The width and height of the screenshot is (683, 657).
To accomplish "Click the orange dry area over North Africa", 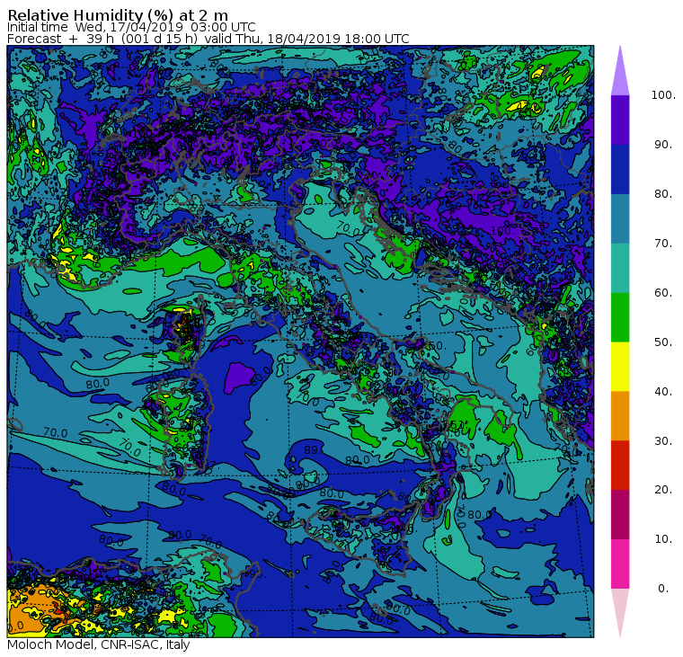I will click(x=32, y=608).
